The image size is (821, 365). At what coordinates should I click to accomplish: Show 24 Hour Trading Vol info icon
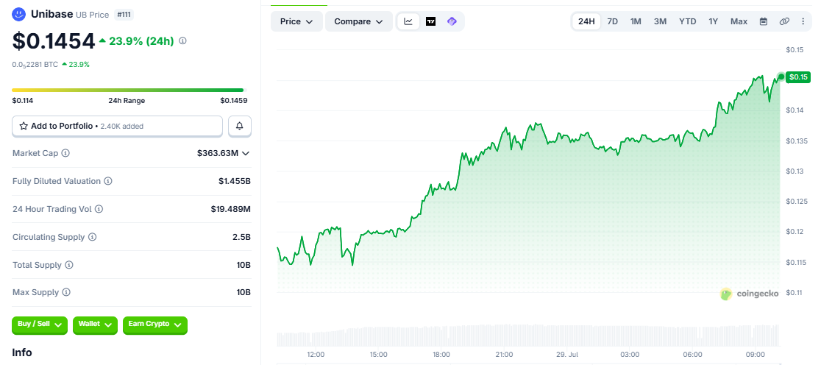(99, 209)
